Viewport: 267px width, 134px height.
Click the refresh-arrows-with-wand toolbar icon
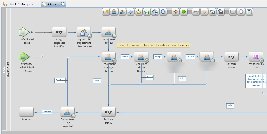point(155,12)
